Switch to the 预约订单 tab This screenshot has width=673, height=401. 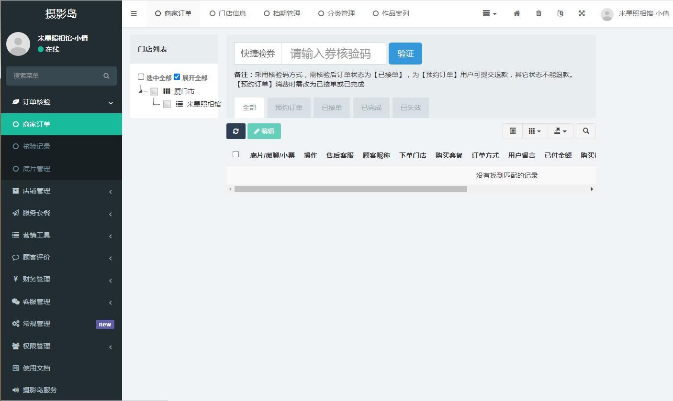[289, 108]
